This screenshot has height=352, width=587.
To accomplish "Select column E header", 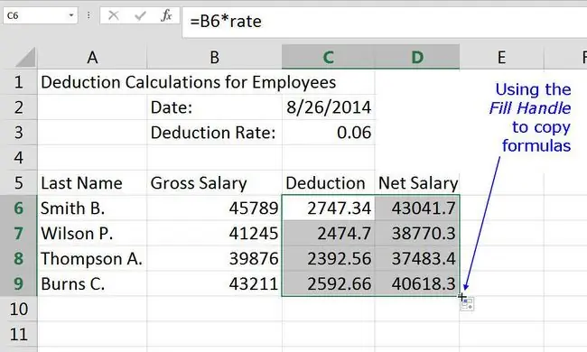I will tap(501, 57).
